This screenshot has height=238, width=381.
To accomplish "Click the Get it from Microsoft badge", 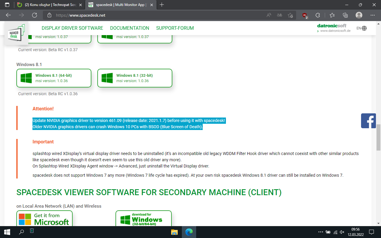I will [45, 218].
